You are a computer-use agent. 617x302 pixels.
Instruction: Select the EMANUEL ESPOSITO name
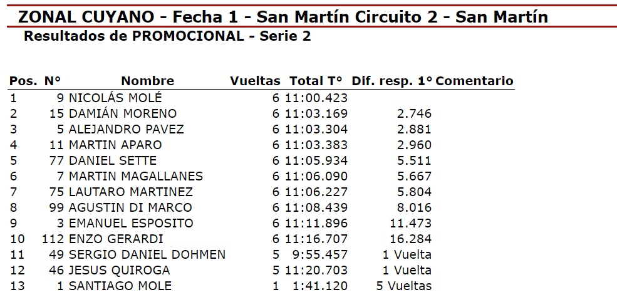[x=131, y=223]
